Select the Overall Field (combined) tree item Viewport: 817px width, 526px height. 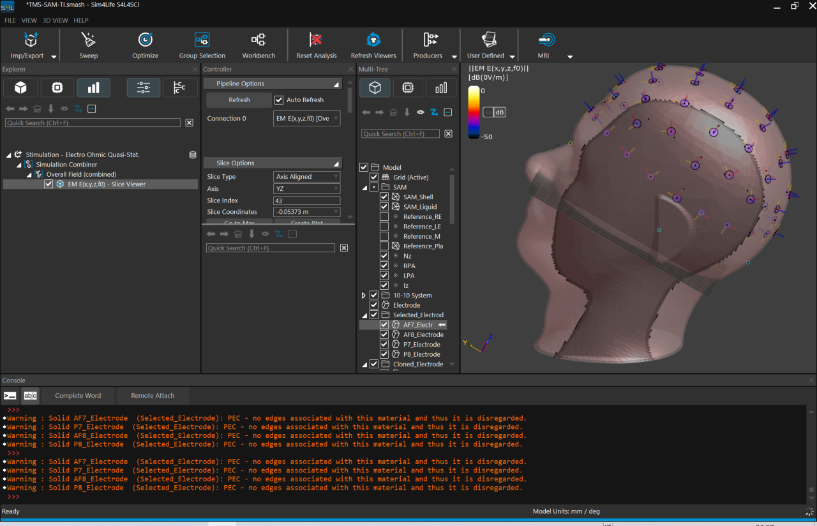pos(81,174)
